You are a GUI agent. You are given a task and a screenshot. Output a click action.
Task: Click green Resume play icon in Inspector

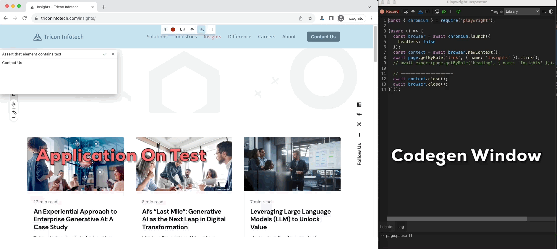444,12
